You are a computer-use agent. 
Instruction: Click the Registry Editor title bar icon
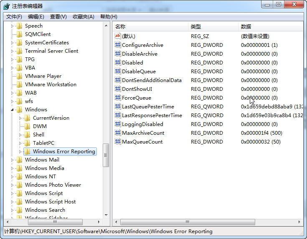tap(6, 6)
